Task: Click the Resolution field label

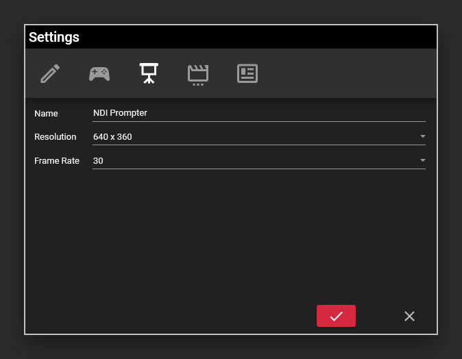Action: click(x=55, y=137)
